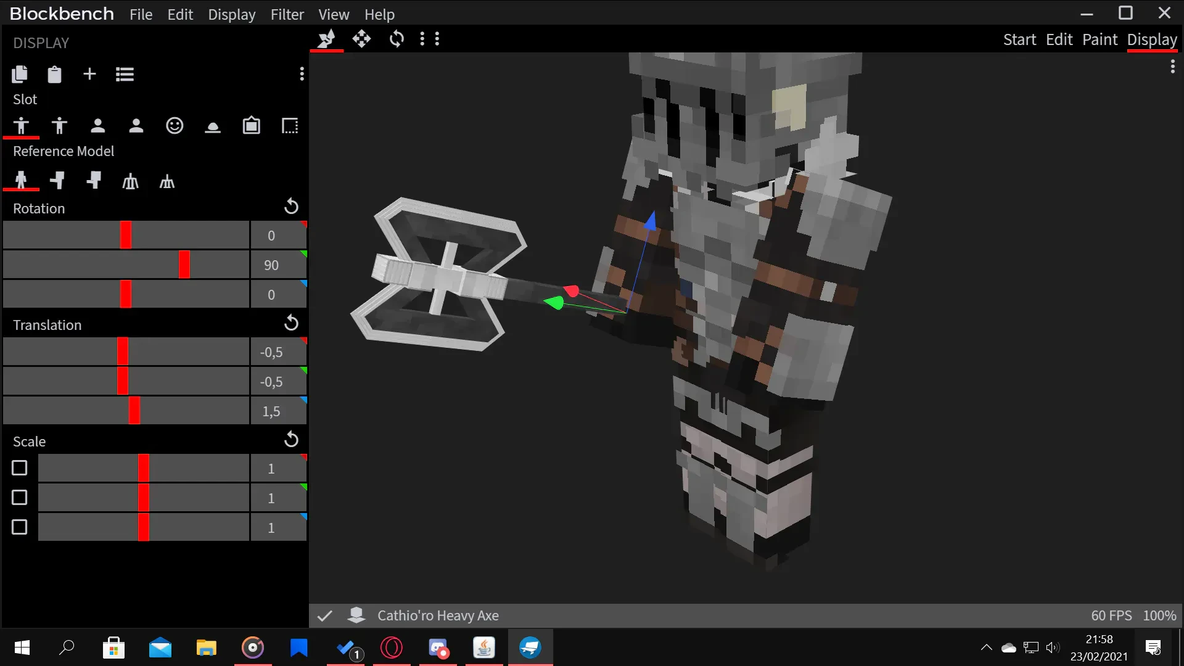Choose the baby zombie reference model

click(94, 181)
